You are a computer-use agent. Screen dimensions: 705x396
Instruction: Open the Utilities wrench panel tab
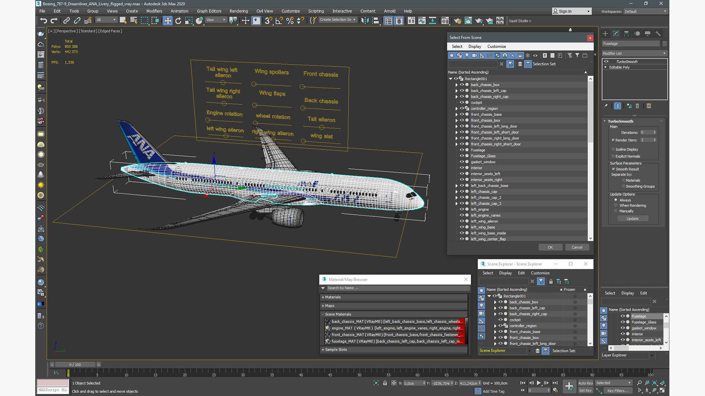click(x=658, y=33)
